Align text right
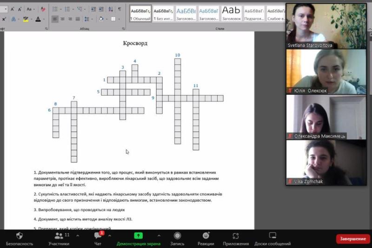The width and height of the screenshot is (372, 248). point(70,19)
